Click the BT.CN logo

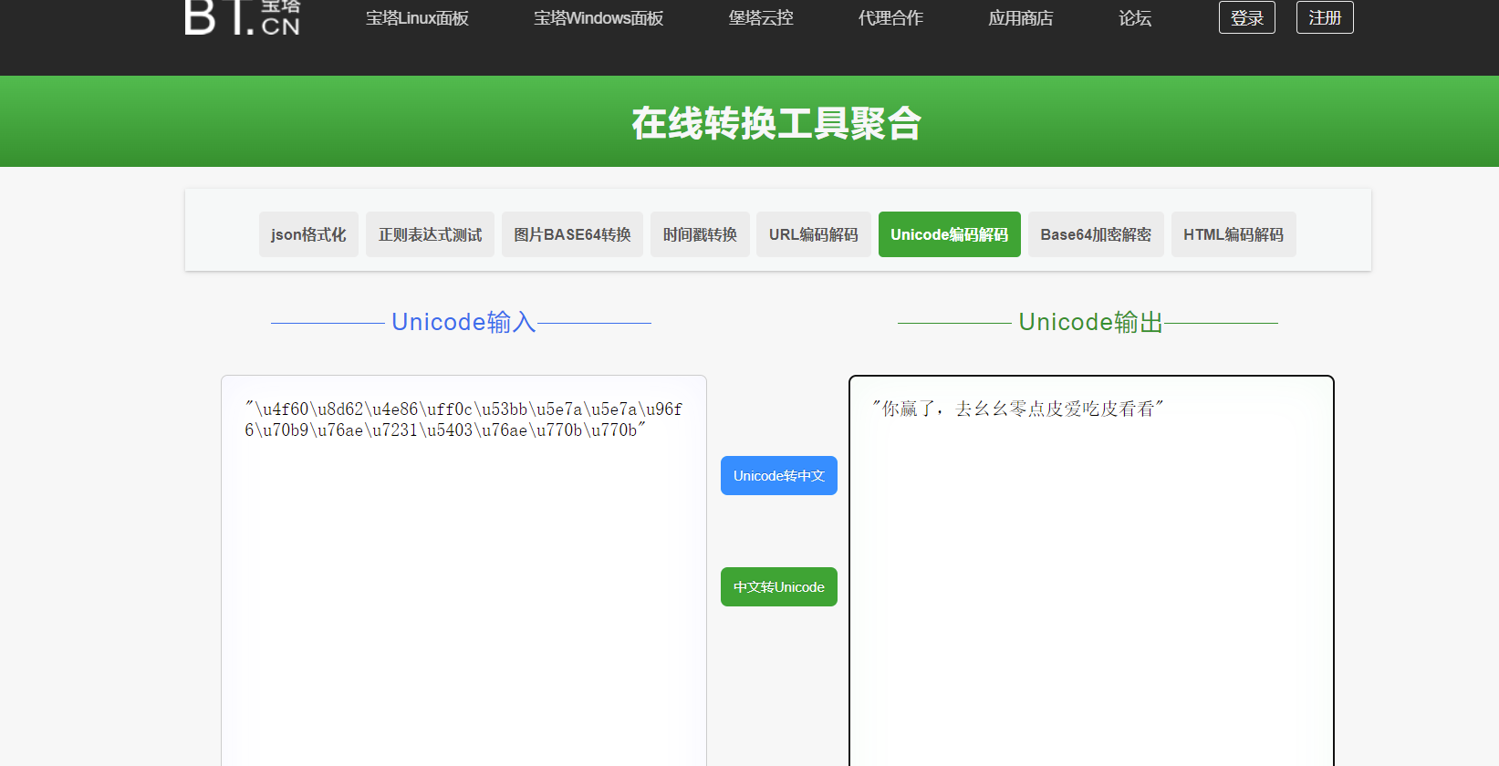pyautogui.click(x=243, y=17)
